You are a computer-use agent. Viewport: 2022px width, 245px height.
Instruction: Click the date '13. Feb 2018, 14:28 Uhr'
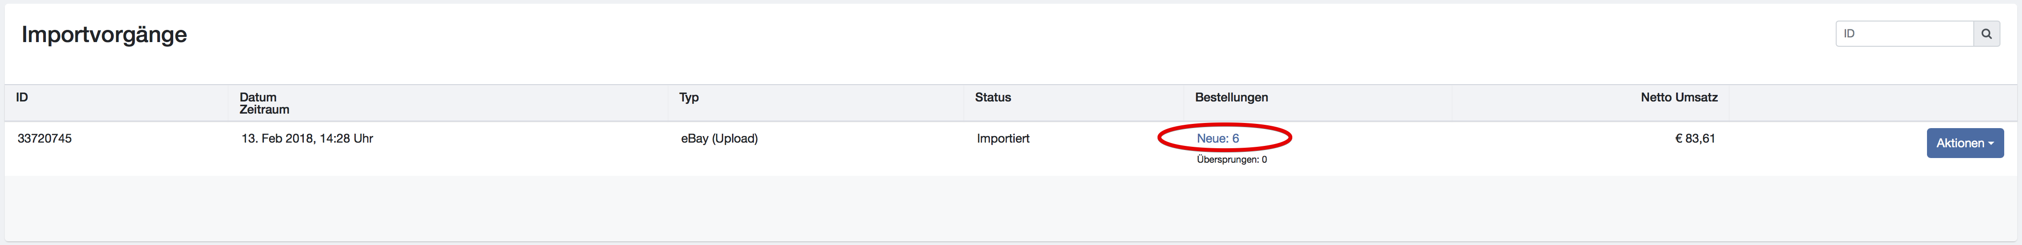pyautogui.click(x=307, y=138)
